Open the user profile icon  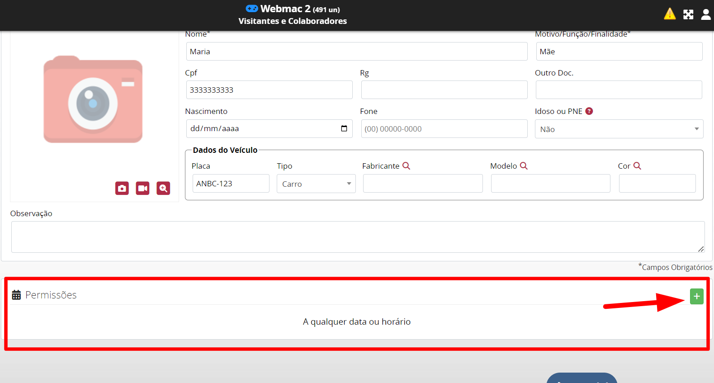pos(705,14)
